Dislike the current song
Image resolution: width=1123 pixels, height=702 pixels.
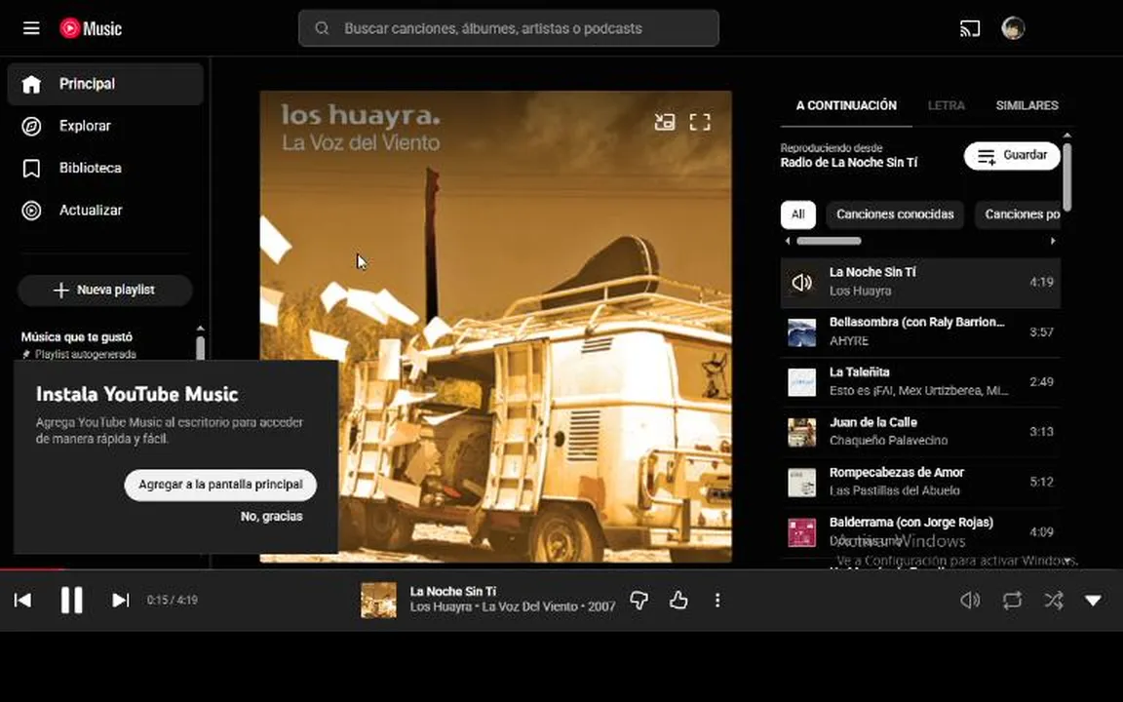(x=639, y=601)
